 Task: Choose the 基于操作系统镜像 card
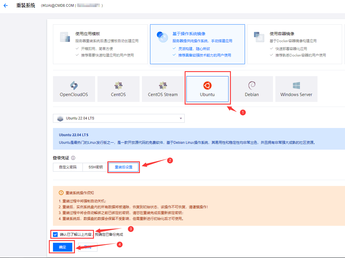pos(197,44)
